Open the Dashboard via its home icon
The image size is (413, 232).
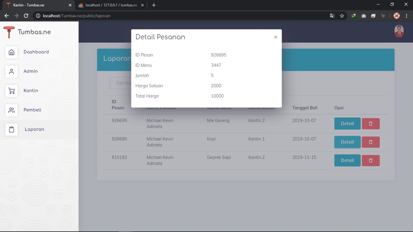pyautogui.click(x=11, y=52)
